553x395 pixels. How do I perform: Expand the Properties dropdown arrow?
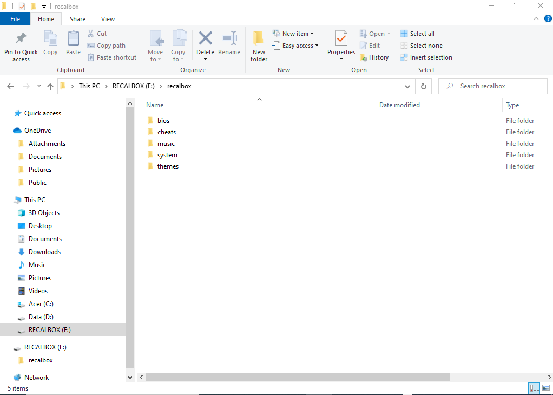341,59
